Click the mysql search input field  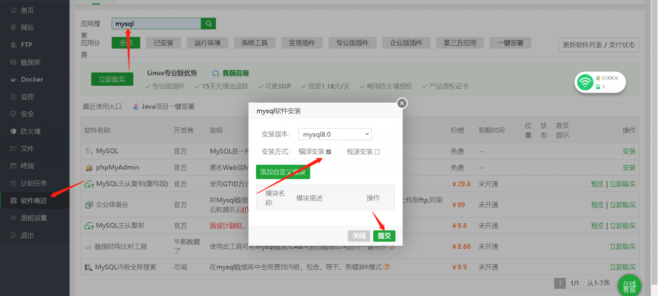pyautogui.click(x=154, y=23)
